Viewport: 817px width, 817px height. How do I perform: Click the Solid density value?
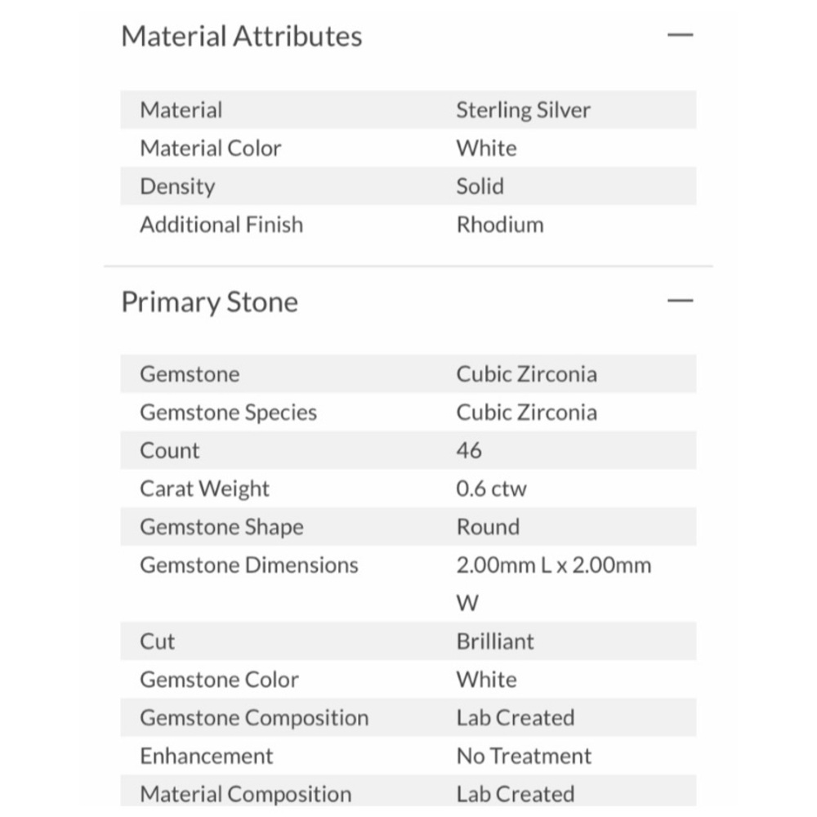480,186
